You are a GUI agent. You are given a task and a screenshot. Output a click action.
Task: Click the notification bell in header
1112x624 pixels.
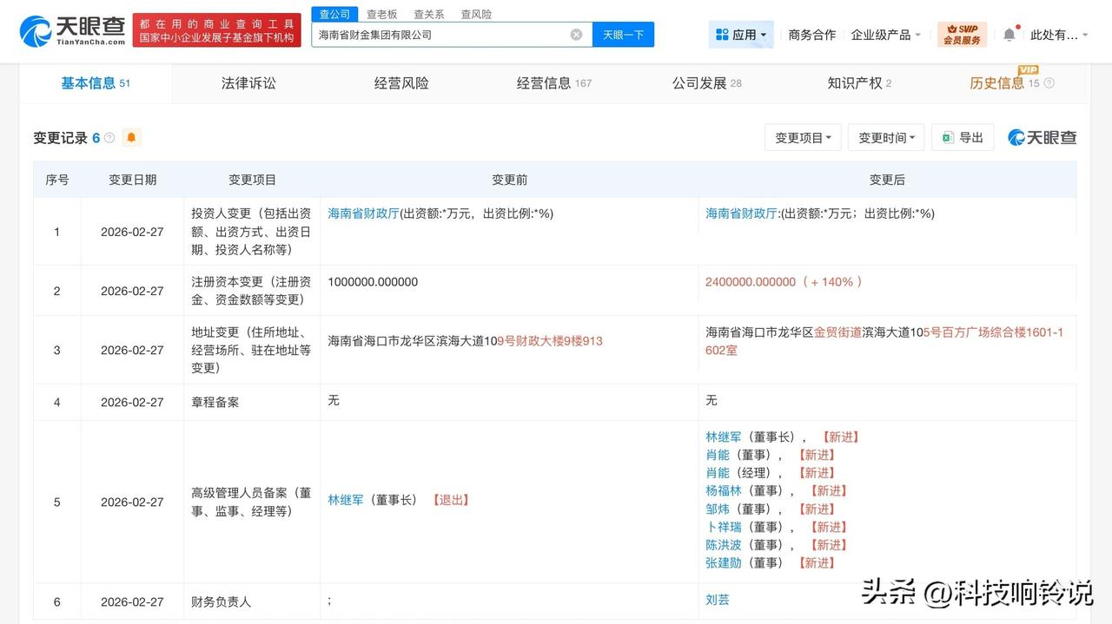coord(1009,35)
